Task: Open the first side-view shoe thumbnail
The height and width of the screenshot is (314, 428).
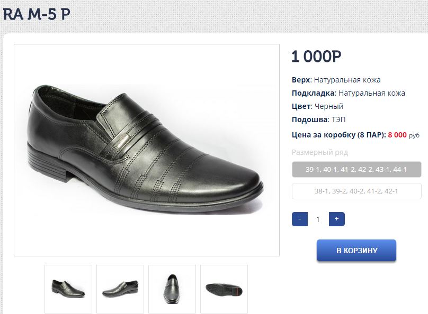Action: pyautogui.click(x=68, y=289)
